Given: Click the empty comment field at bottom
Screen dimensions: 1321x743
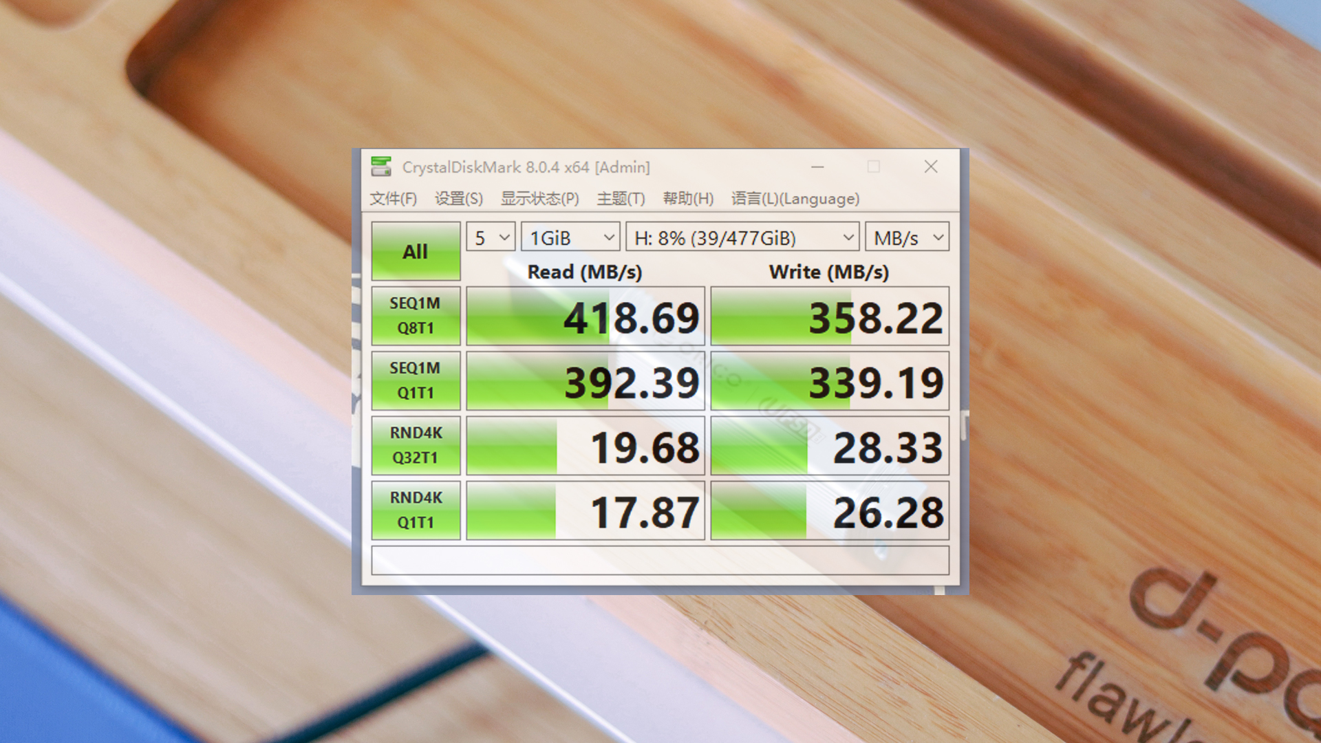Looking at the screenshot, I should [660, 561].
